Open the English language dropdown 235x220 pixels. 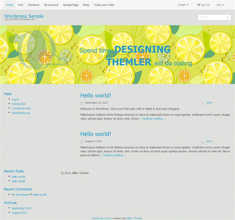pyautogui.click(x=183, y=5)
